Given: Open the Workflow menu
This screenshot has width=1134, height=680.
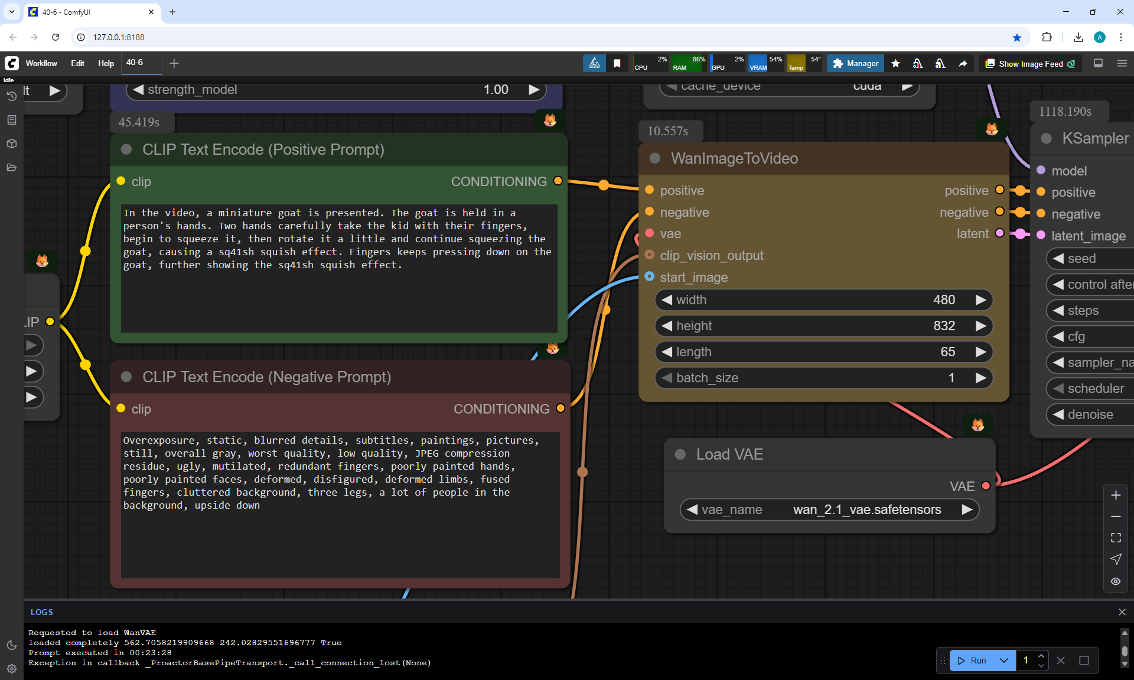Looking at the screenshot, I should point(41,63).
